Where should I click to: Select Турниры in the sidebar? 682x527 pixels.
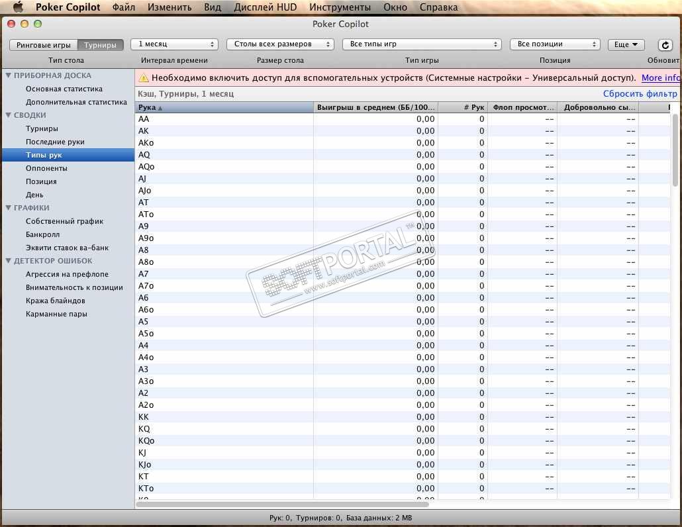pos(42,128)
